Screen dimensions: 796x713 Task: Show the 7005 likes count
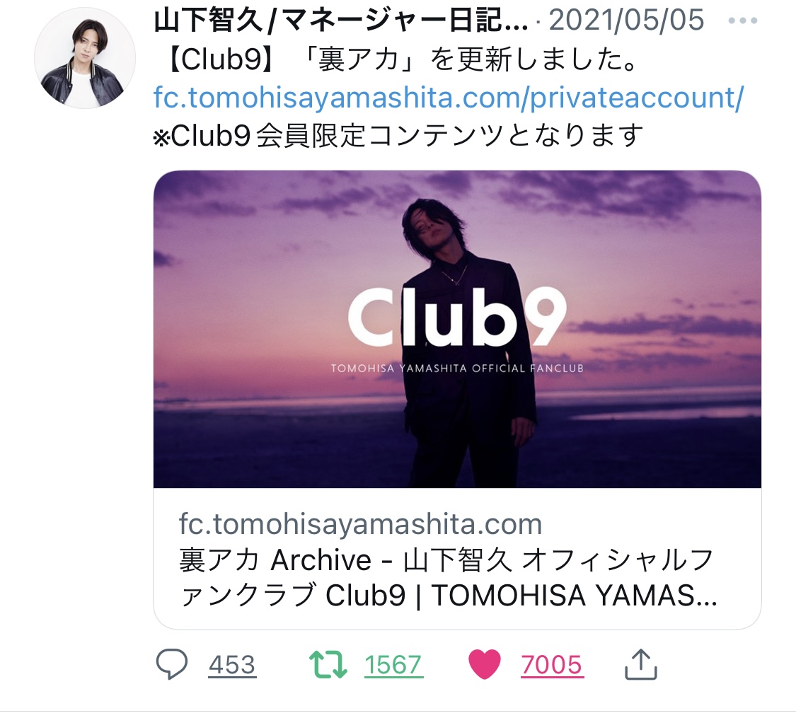click(x=552, y=665)
